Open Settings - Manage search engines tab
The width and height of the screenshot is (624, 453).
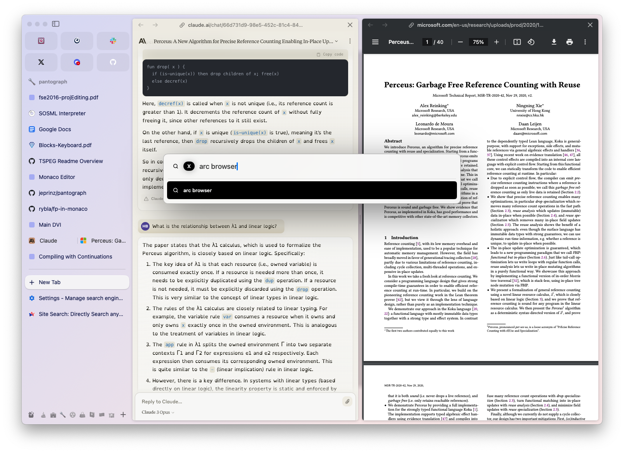click(77, 298)
